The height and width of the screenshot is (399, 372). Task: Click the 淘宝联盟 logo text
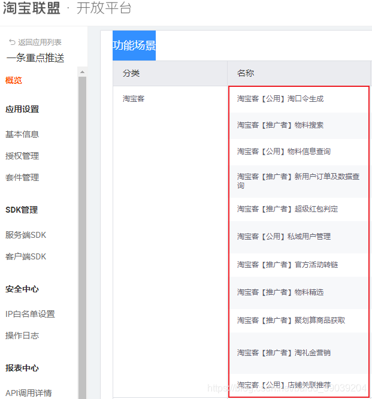32,8
